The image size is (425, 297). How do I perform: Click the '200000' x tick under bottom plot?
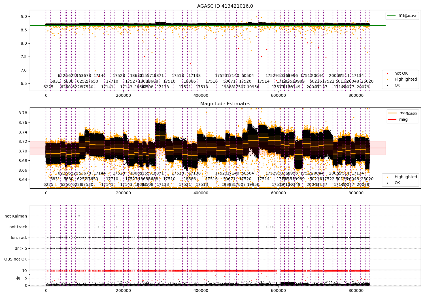tap(124, 290)
